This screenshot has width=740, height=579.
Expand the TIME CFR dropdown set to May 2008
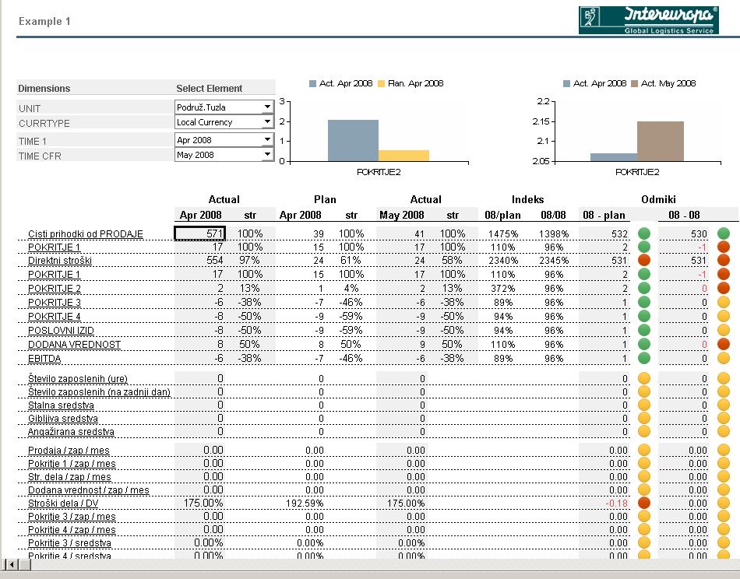[267, 154]
